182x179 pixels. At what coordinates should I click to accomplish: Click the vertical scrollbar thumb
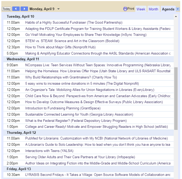(x=176, y=98)
